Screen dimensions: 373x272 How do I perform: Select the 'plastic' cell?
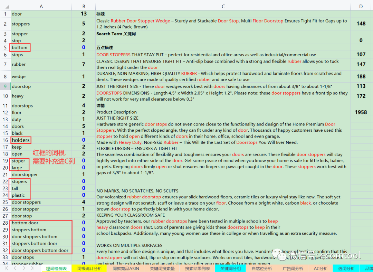pos(41,195)
